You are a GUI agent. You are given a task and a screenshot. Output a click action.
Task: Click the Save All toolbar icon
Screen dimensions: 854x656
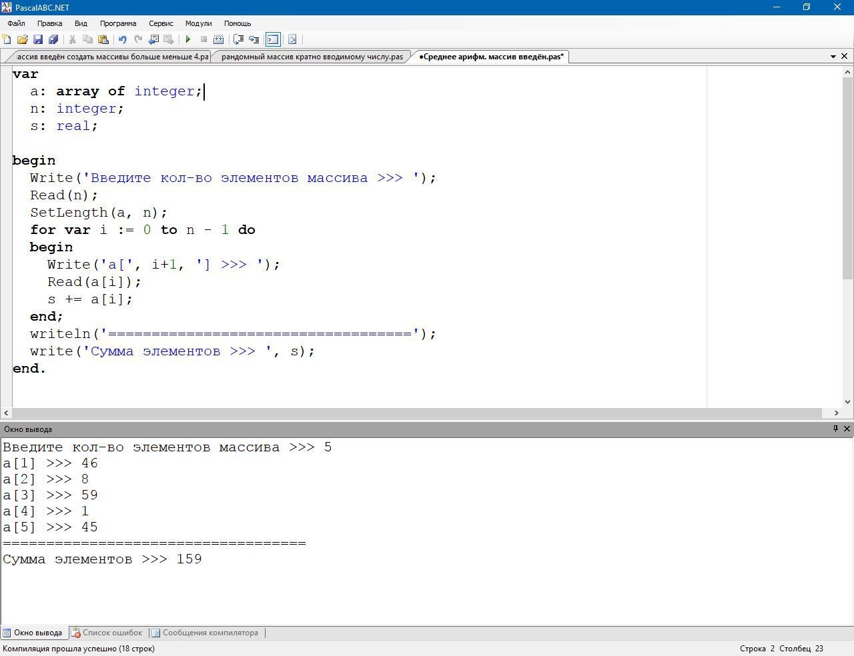(53, 39)
